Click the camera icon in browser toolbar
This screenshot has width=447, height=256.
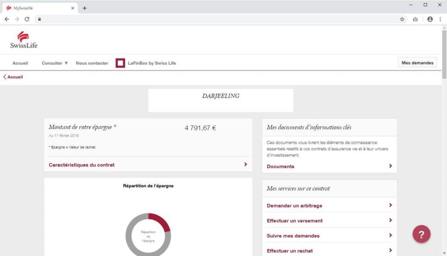pos(415,19)
